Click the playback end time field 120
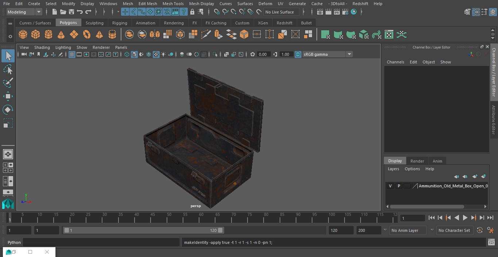 tap(341, 230)
